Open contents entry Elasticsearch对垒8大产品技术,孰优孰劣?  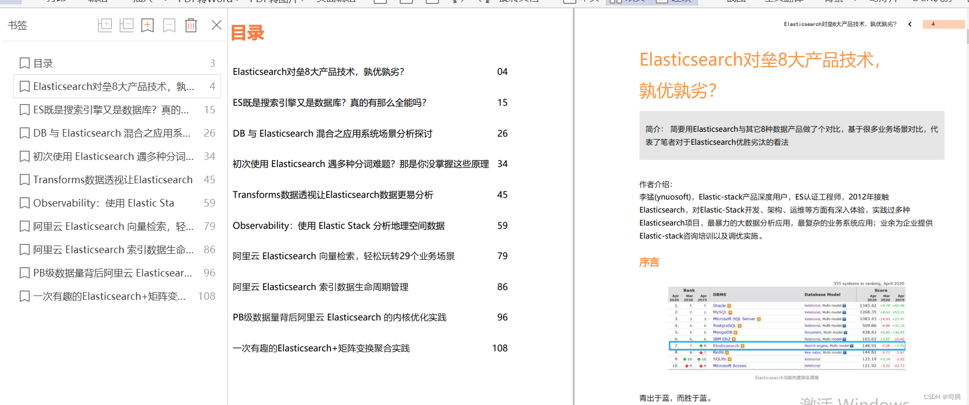[318, 72]
